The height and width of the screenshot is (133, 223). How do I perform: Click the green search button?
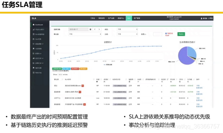click(x=181, y=34)
